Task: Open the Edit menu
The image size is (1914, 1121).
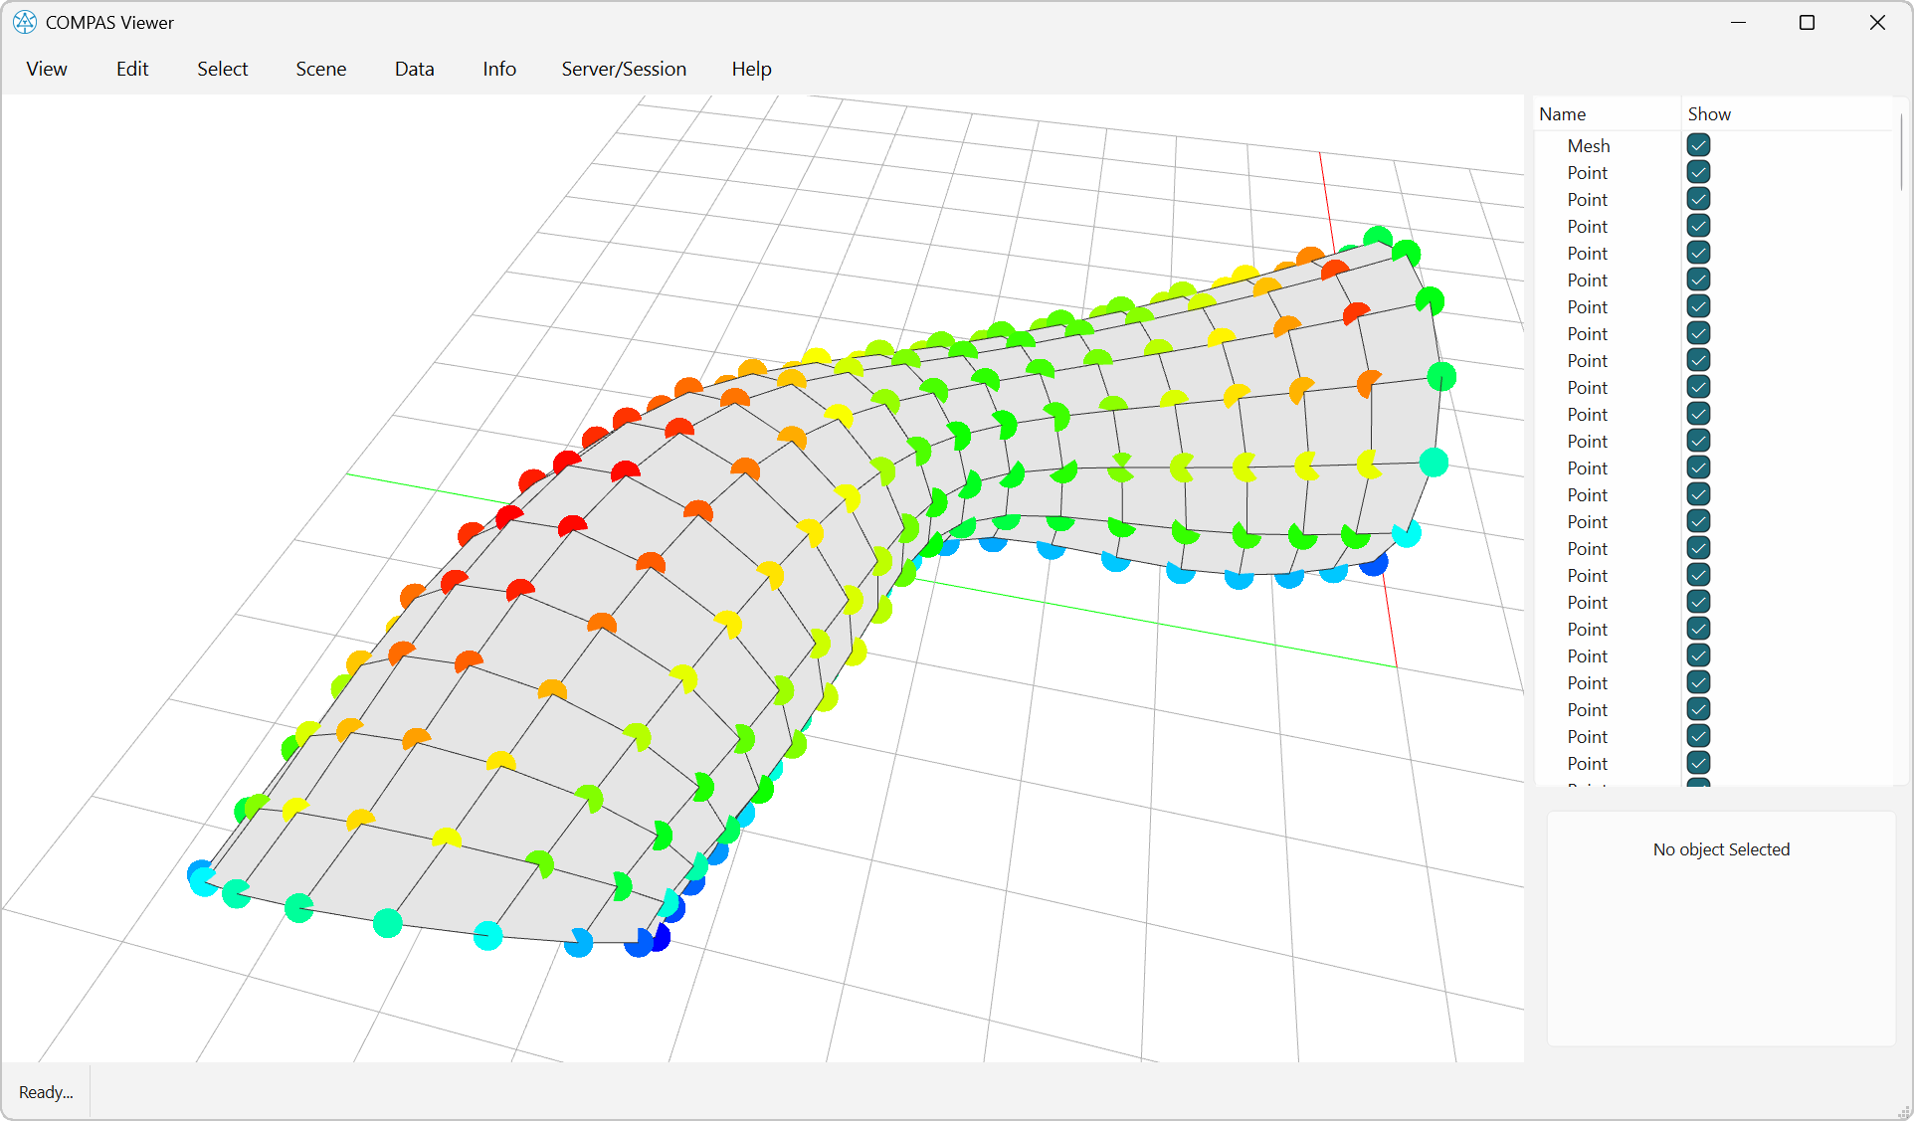Action: 131,69
